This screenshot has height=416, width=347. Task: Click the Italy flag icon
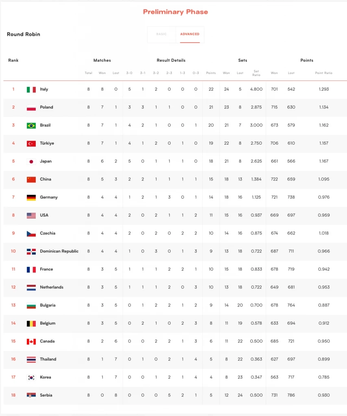[x=31, y=89]
